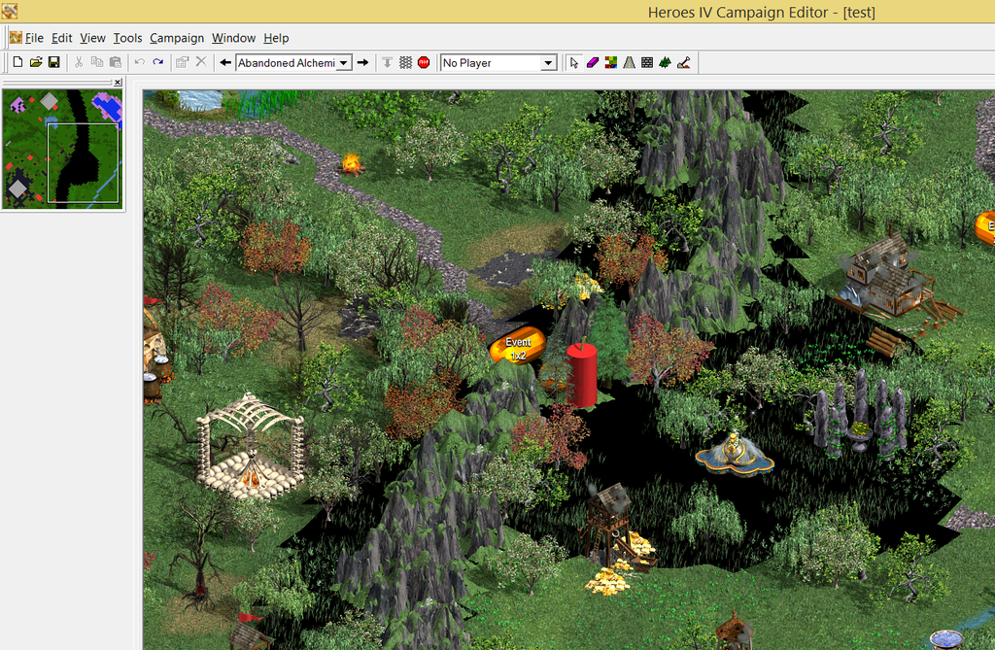Screen dimensions: 995x650
Task: Select the Event 1x2 marker on map
Action: [x=518, y=347]
